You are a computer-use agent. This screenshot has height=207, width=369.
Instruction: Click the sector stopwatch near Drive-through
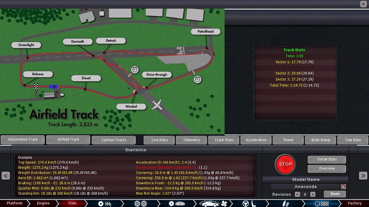135,70
